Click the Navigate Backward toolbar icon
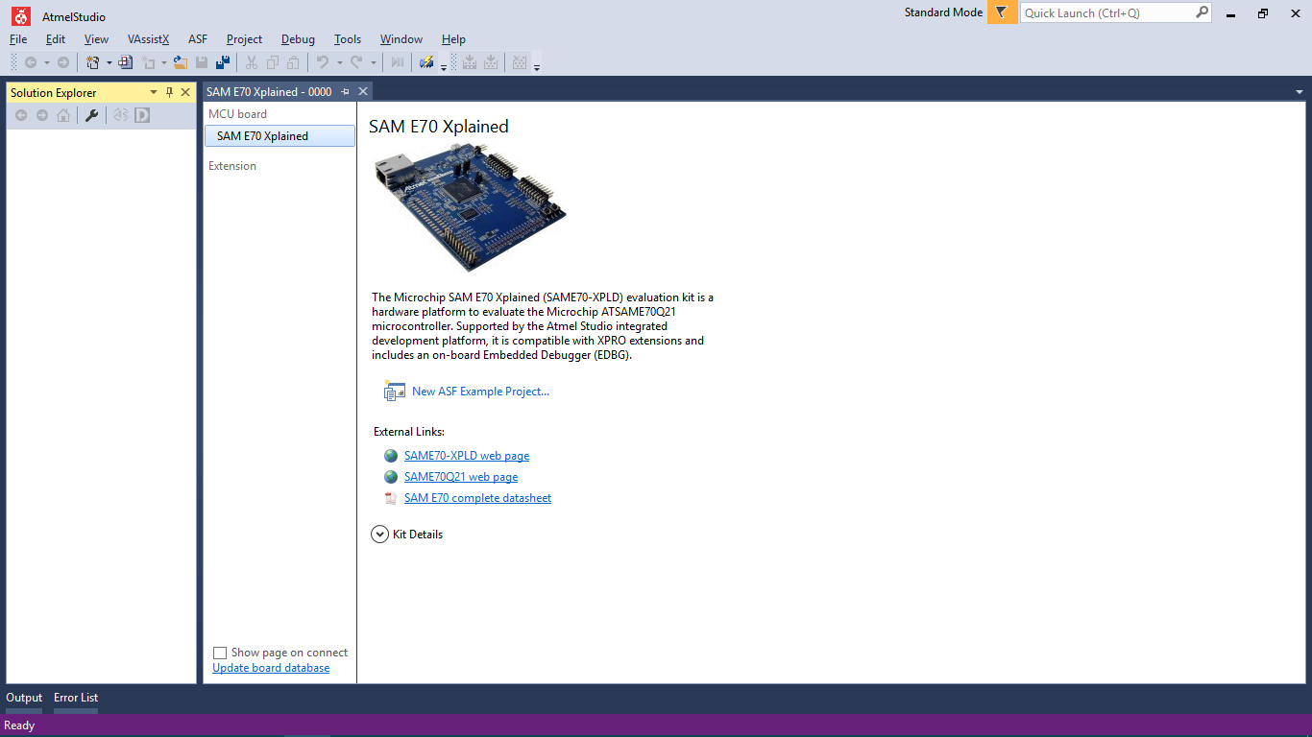 pyautogui.click(x=31, y=62)
